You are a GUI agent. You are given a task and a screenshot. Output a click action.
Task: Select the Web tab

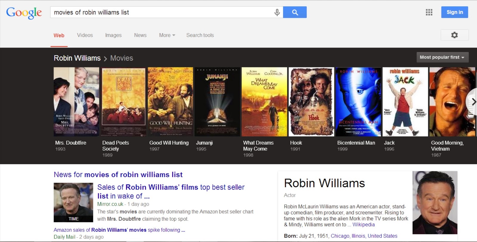59,35
